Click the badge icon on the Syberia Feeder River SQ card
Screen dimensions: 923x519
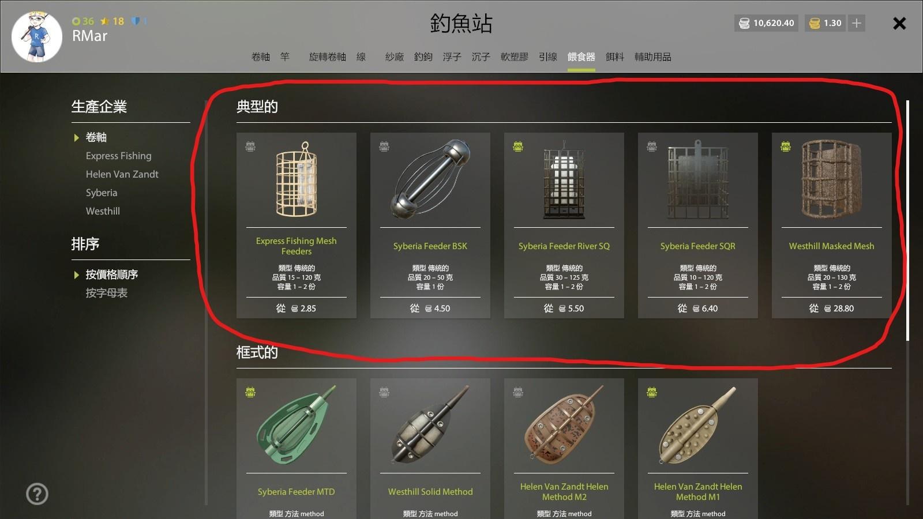[518, 146]
